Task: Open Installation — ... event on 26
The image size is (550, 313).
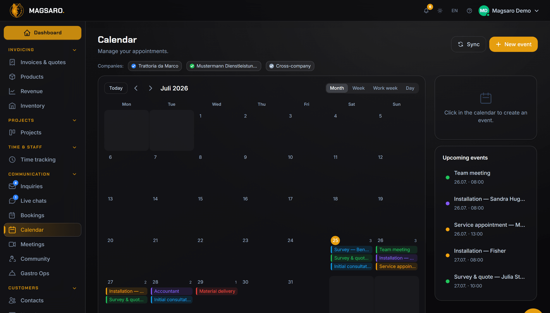Action: [396, 258]
